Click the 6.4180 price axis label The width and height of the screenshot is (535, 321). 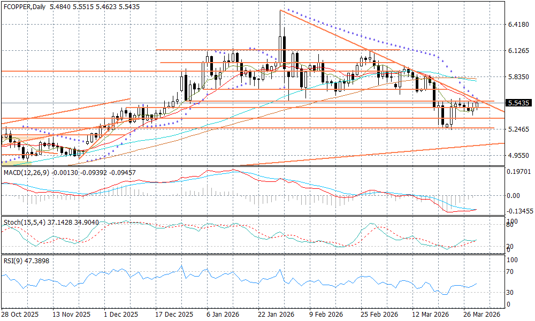(518, 25)
